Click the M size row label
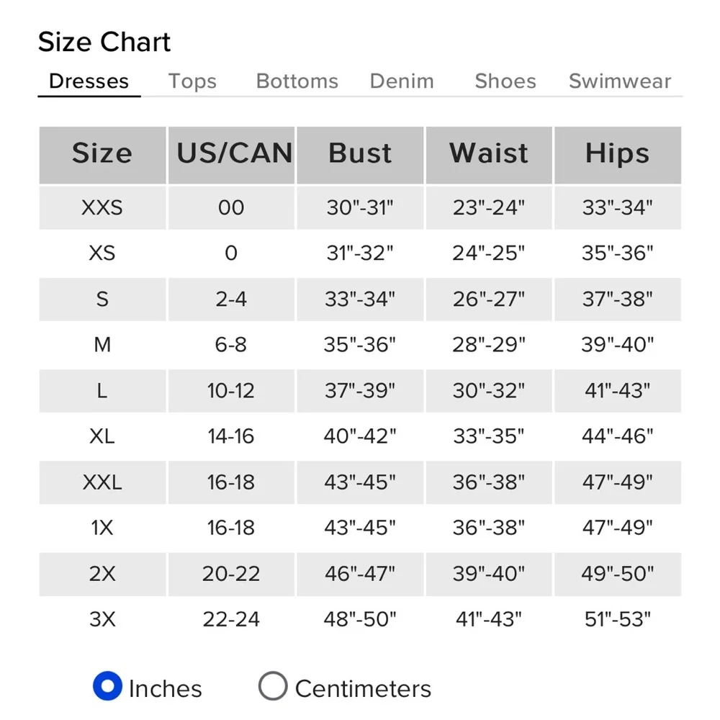This screenshot has width=720, height=720. [x=102, y=345]
